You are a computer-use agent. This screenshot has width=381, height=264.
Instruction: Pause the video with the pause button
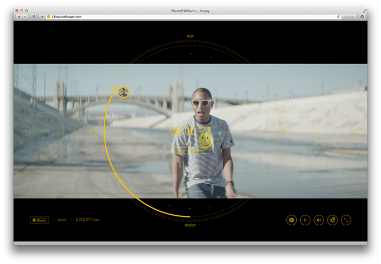click(305, 220)
